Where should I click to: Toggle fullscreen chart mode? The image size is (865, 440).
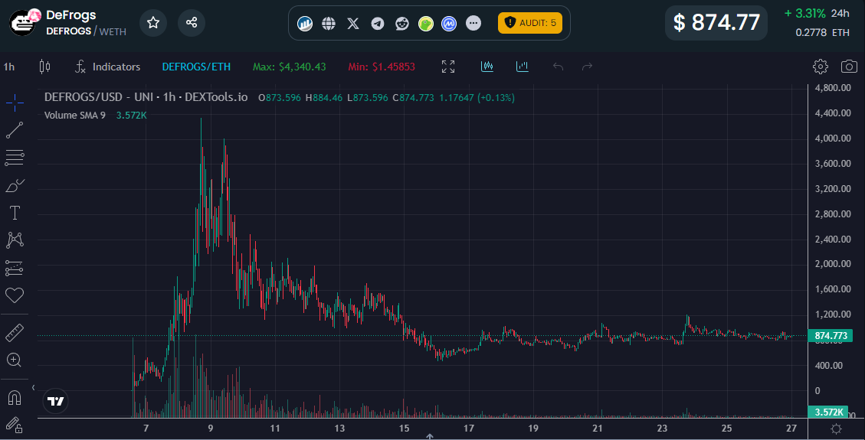coord(448,67)
